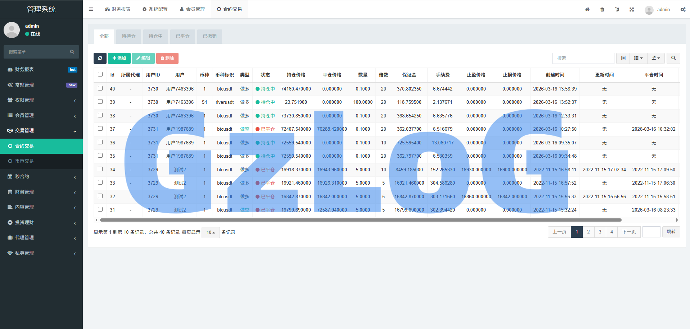Click the magnifier advanced search button
The image size is (690, 329).
click(673, 58)
